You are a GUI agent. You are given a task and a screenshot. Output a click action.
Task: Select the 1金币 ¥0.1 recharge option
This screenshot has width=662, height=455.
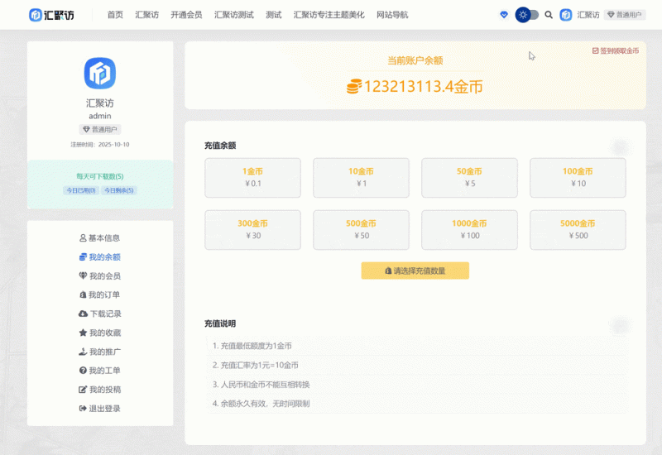pos(253,178)
